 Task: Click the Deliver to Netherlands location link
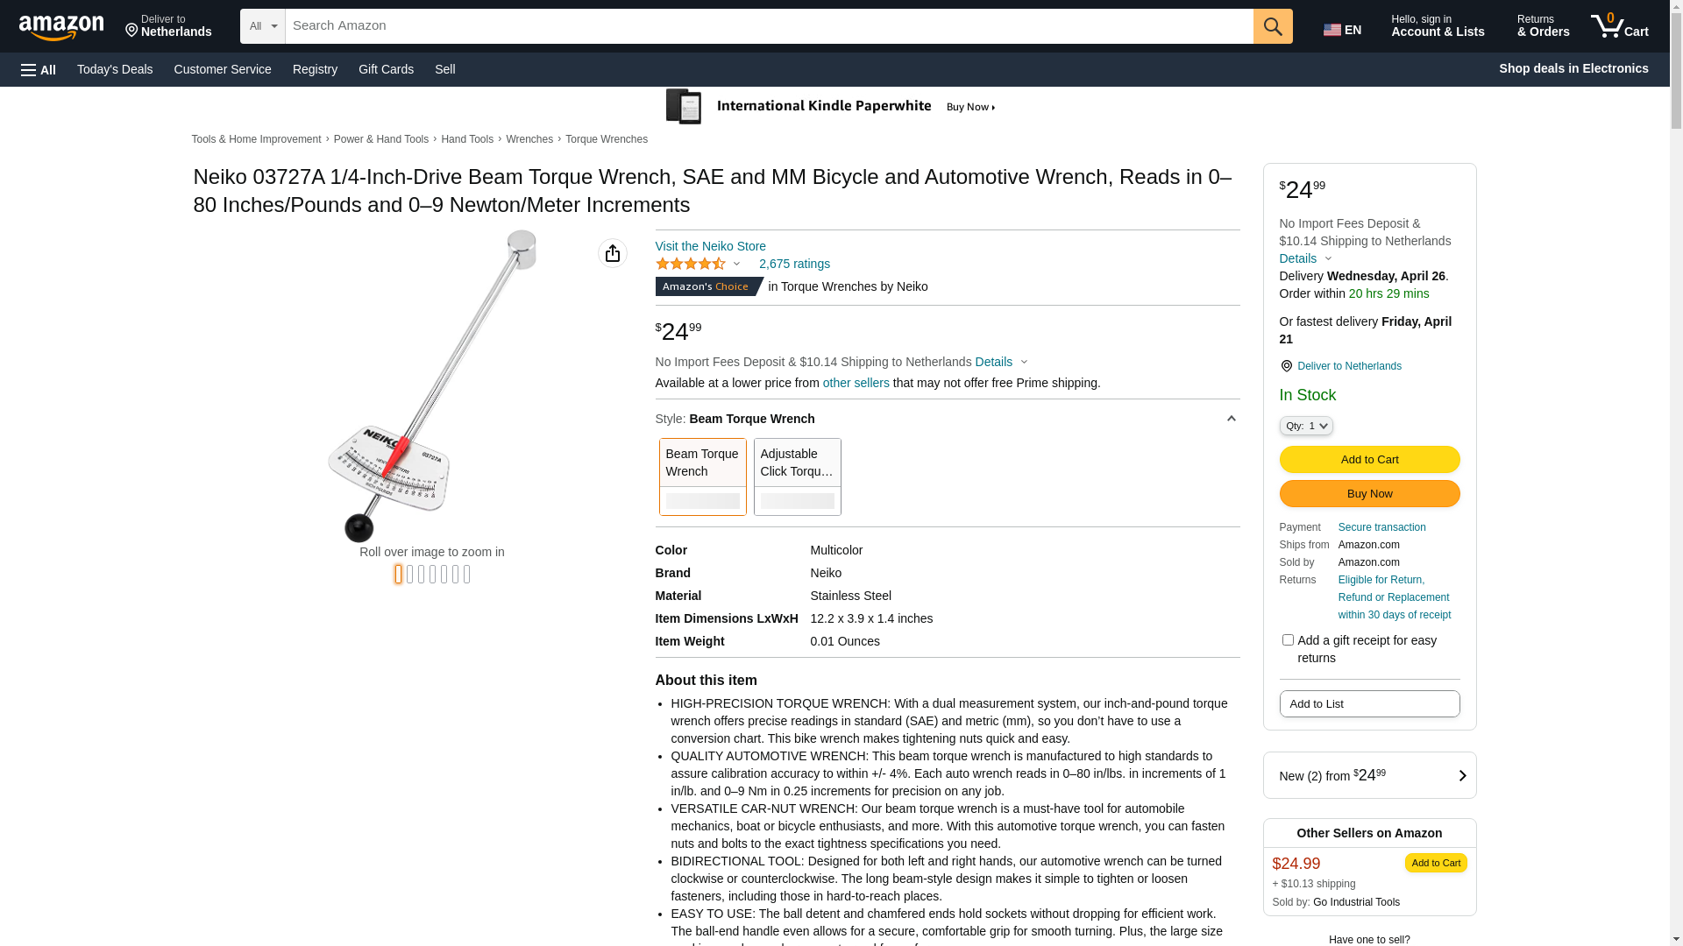coord(1349,366)
